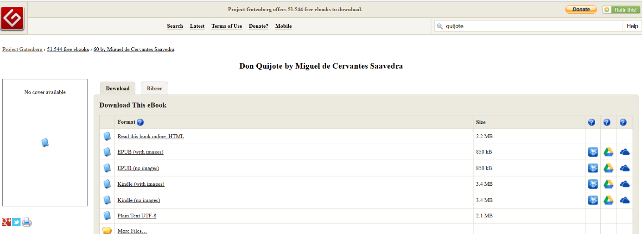Save EPUB with images to Dropbox
The width and height of the screenshot is (642, 234).
pos(593,152)
